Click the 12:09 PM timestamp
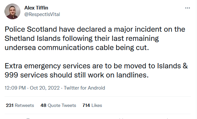197x119 pixels. pos(15,88)
